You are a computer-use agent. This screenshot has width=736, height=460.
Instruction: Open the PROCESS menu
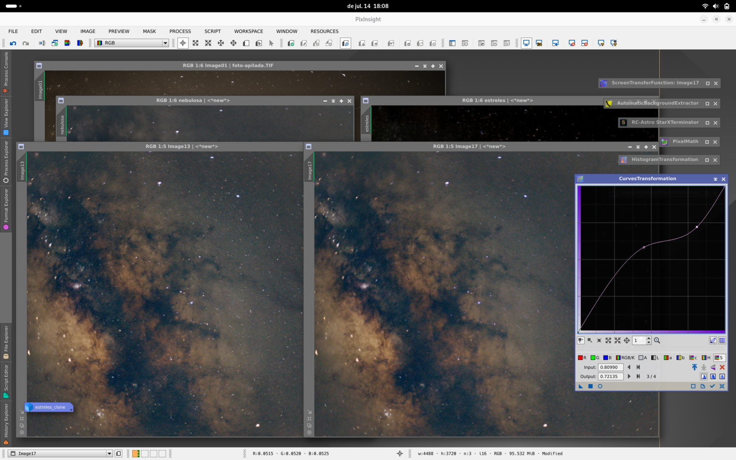[180, 31]
